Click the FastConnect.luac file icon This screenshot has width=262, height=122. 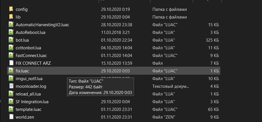click(11, 55)
